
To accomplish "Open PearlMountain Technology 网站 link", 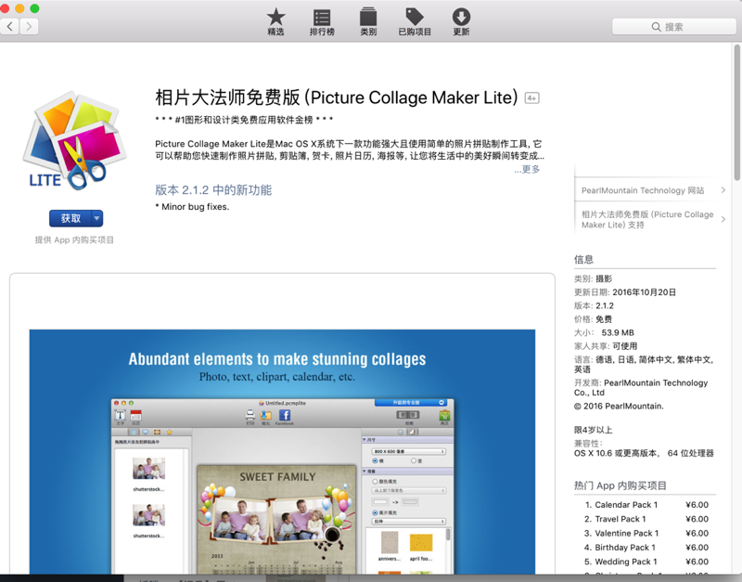I will pos(643,190).
